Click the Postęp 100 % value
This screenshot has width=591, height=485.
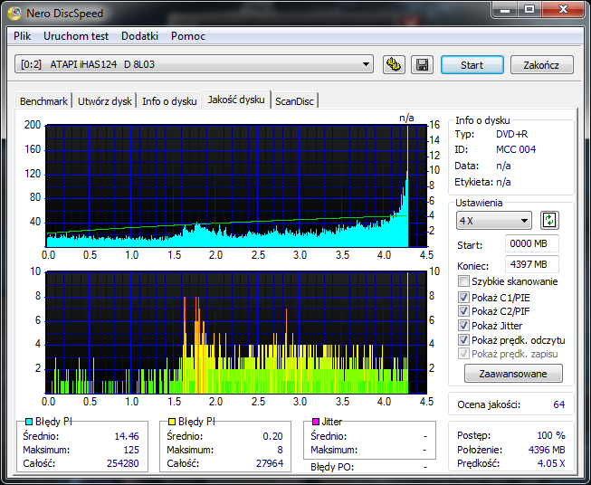[551, 435]
